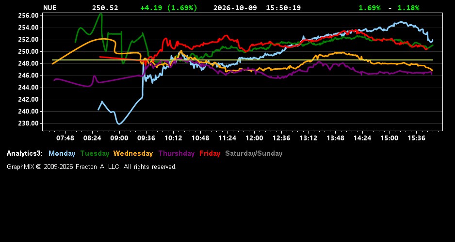Viewport: 455px width, 242px height.
Task: Click the 13:12 time axis label
Action: tap(309, 138)
